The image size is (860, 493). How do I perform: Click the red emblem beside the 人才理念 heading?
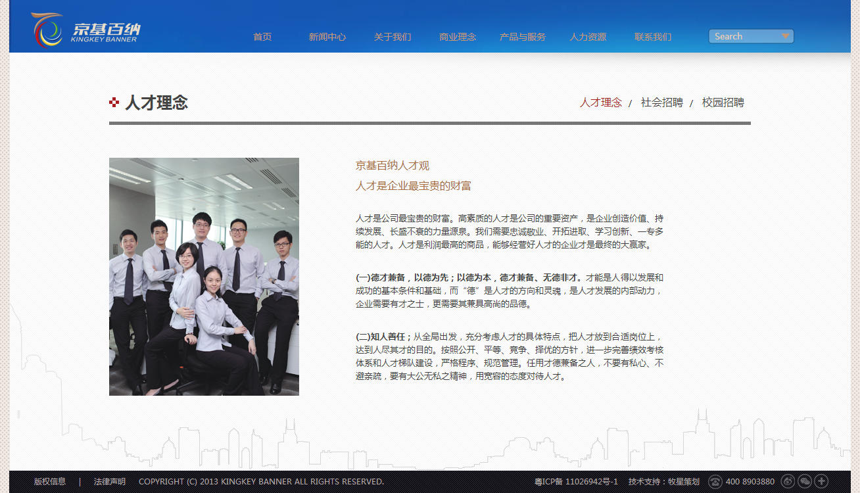pos(113,102)
